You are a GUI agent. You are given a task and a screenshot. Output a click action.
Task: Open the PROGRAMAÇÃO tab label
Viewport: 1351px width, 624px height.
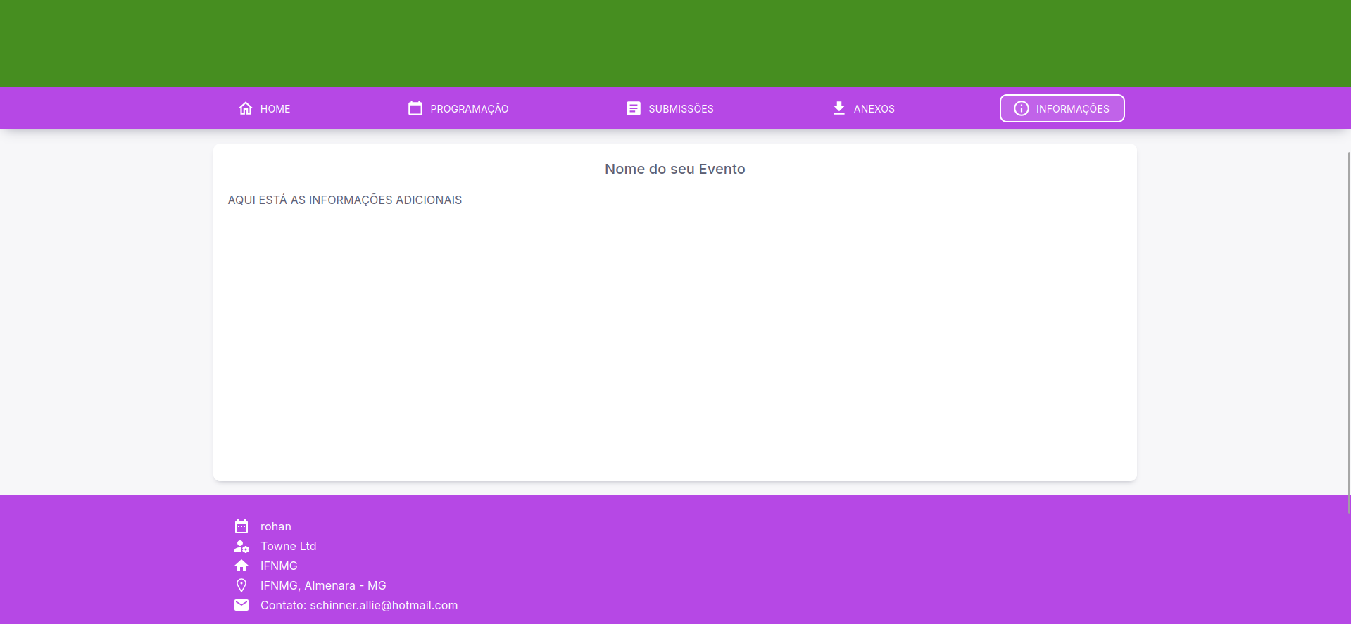pos(469,109)
